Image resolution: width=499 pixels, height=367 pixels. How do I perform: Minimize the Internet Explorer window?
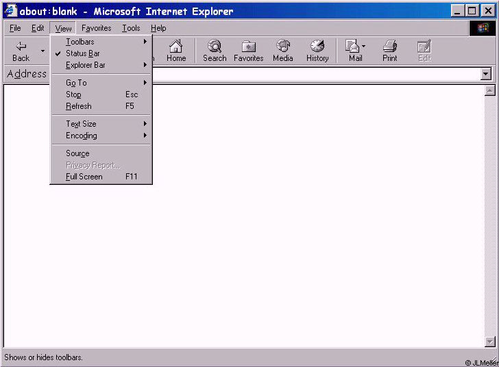coord(457,11)
